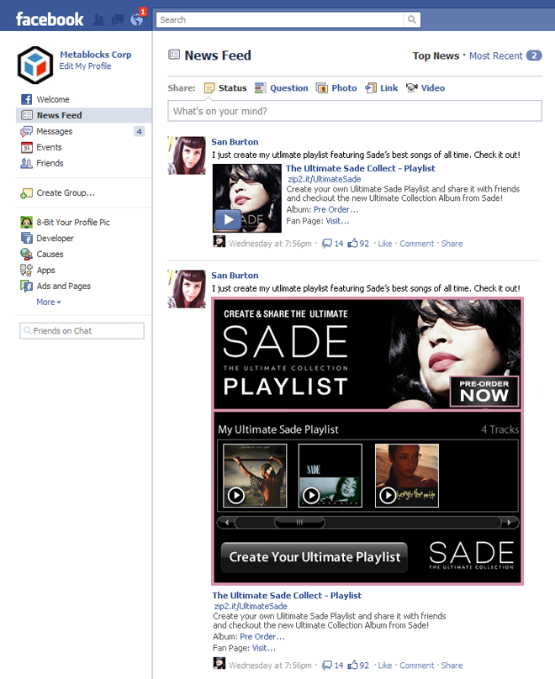Click Fan Page Visit link in second post
The width and height of the screenshot is (555, 679).
[263, 648]
